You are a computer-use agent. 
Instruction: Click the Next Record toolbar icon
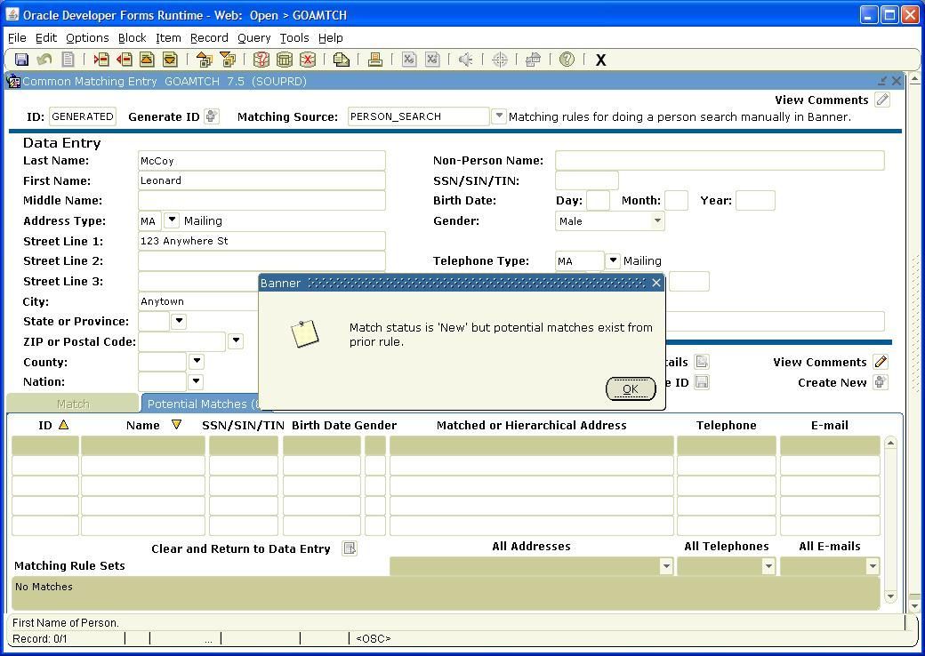point(170,60)
